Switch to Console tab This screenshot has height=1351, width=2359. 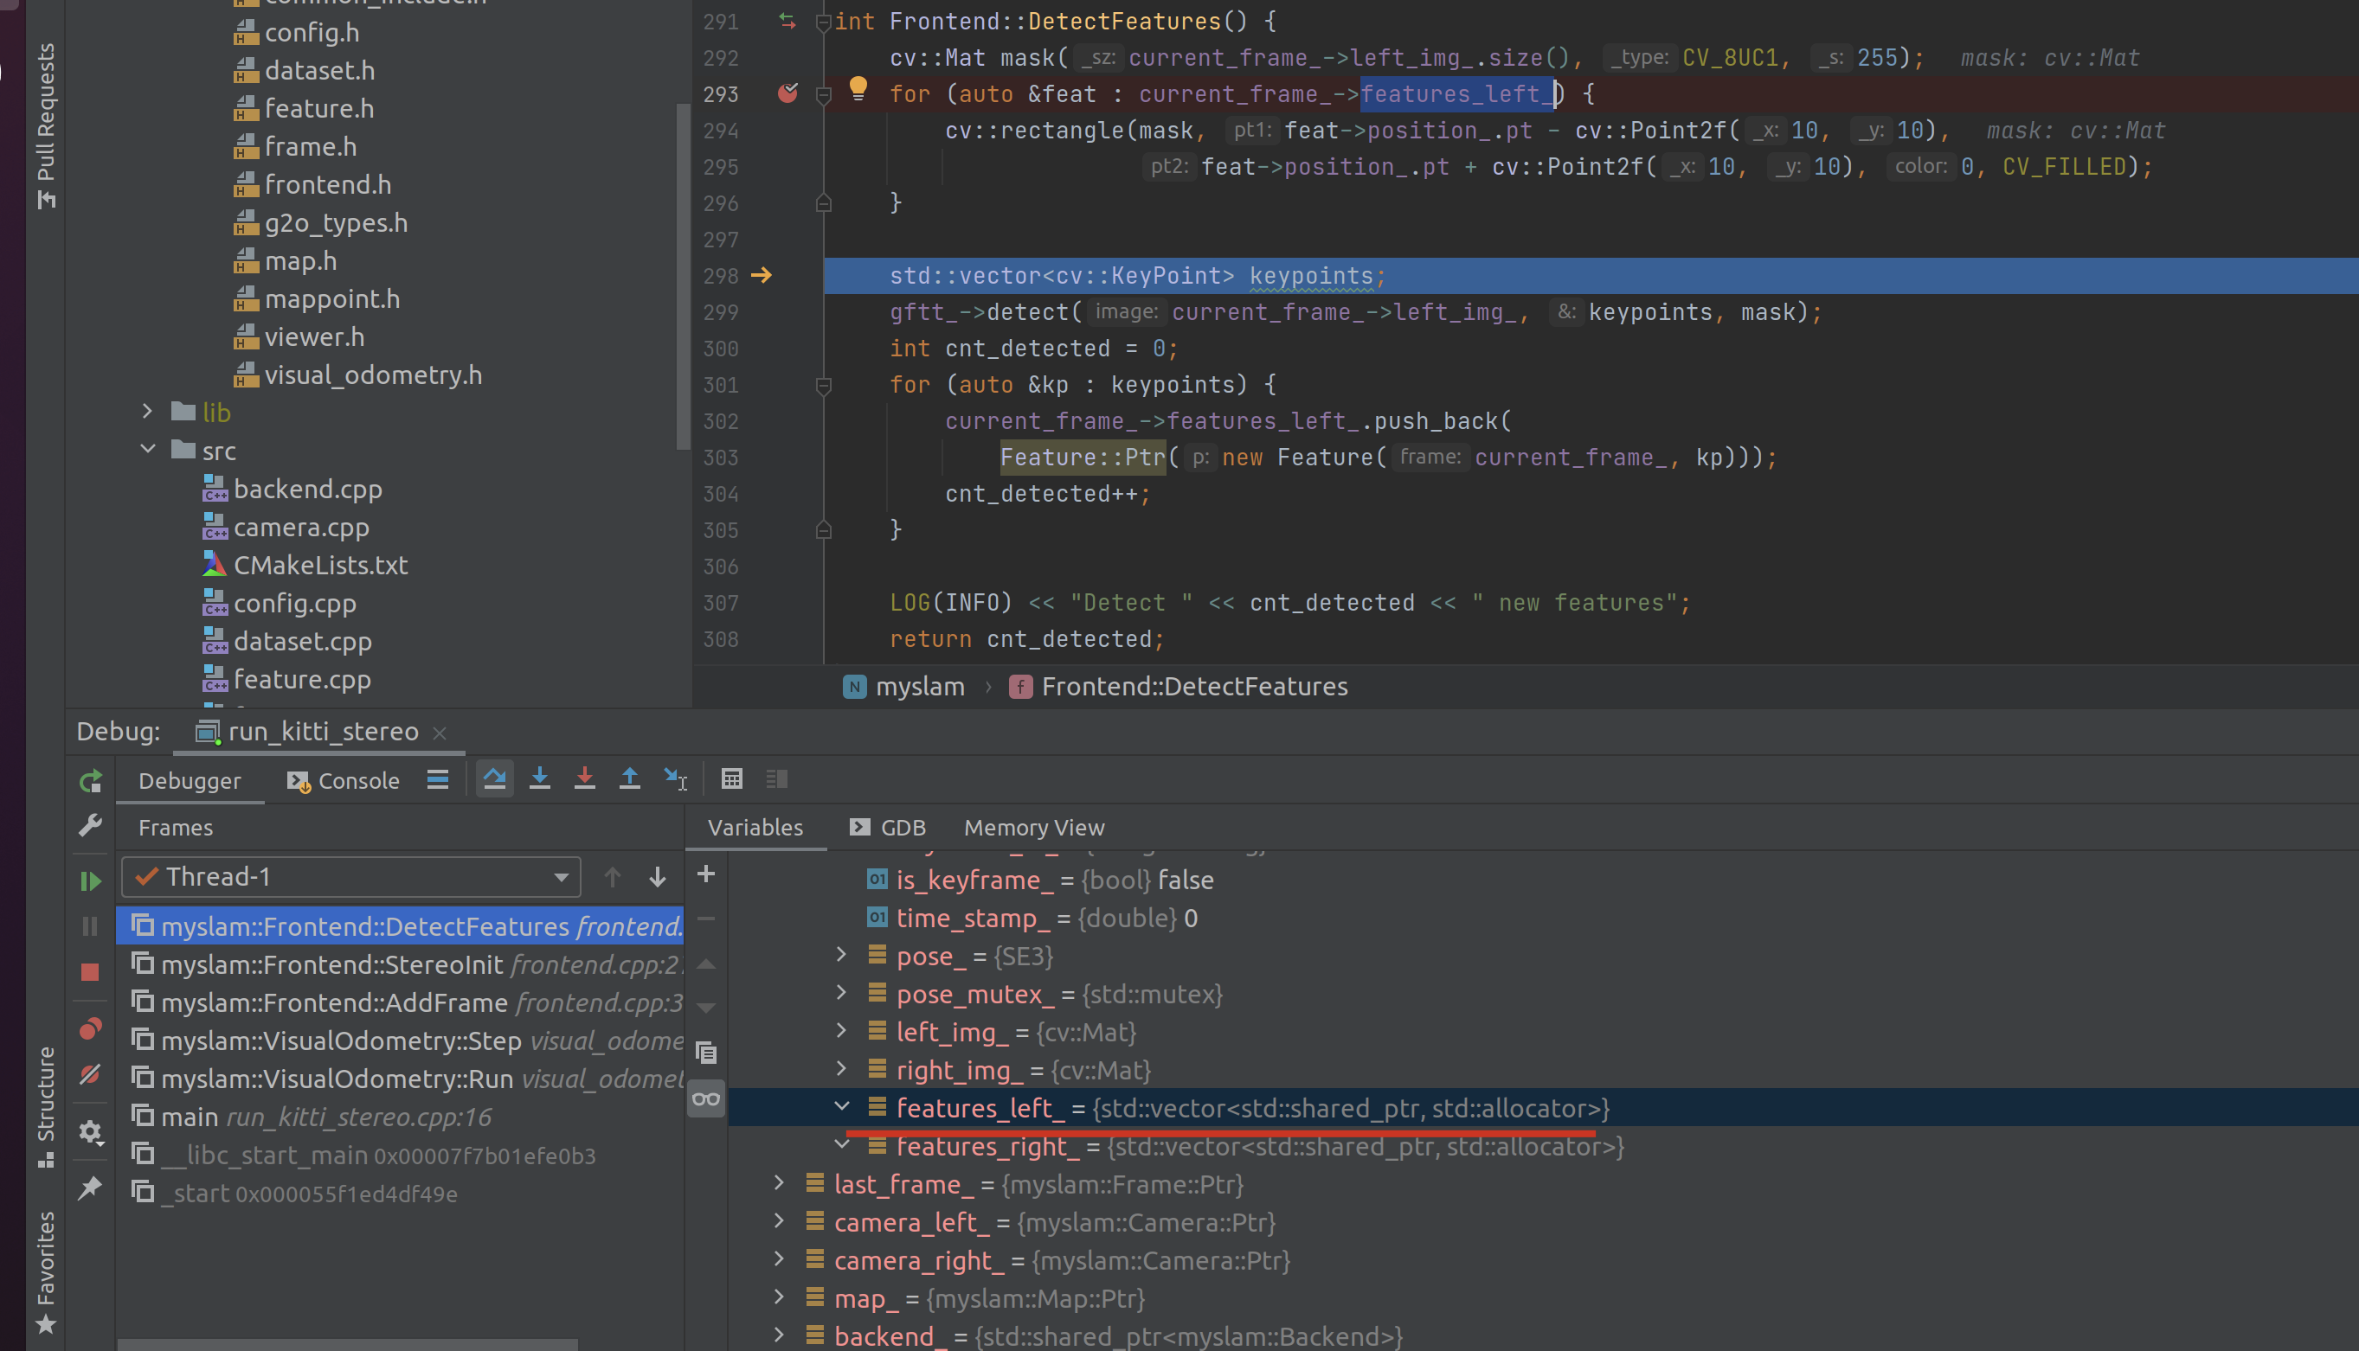point(343,780)
